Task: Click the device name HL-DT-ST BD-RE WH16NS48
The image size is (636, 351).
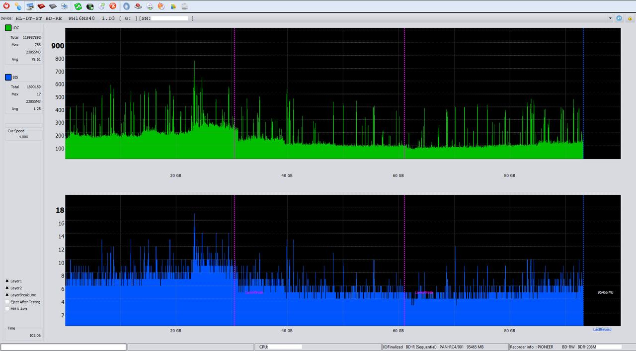Action: (55, 18)
